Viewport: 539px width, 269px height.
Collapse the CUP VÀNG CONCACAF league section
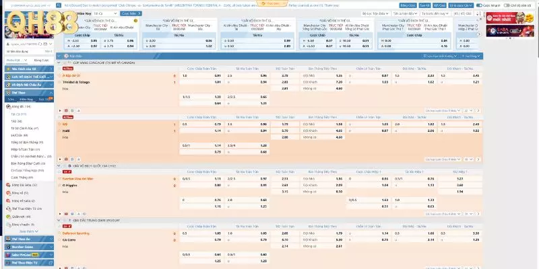(59, 62)
